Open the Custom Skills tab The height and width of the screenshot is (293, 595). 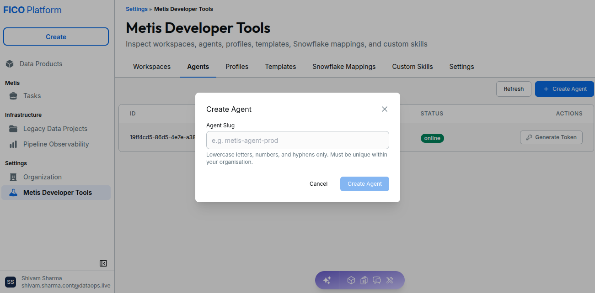pos(413,67)
